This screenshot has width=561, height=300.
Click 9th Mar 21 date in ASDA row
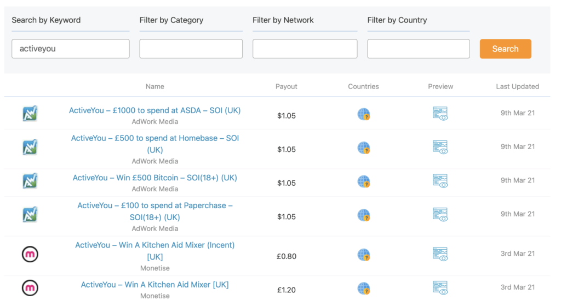pyautogui.click(x=517, y=113)
